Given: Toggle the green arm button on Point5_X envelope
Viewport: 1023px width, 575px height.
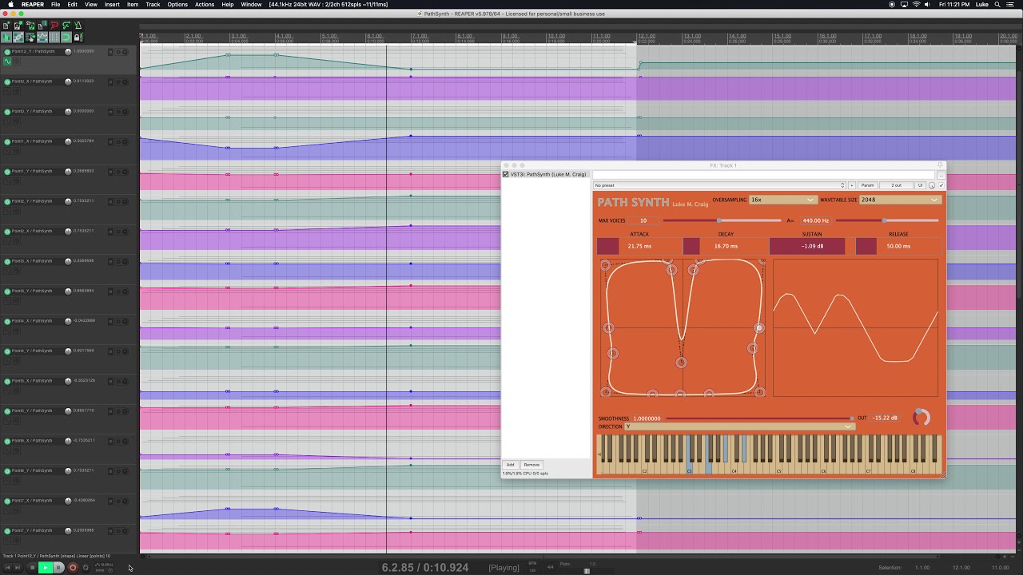Looking at the screenshot, I should pyautogui.click(x=7, y=381).
